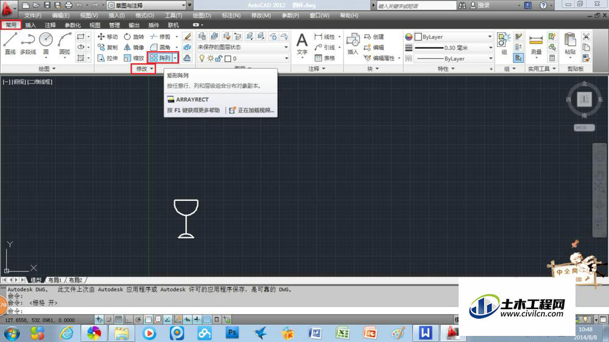Select the Line (直线) drawing tool
Viewport: 609px width, 342px height.
coord(10,43)
